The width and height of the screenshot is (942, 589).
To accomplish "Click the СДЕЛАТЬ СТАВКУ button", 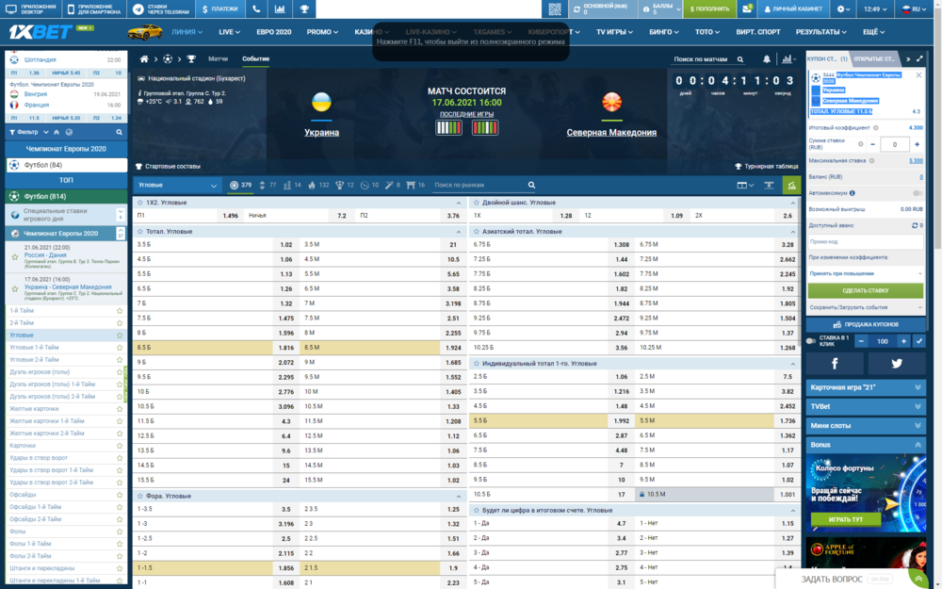I will coord(865,291).
